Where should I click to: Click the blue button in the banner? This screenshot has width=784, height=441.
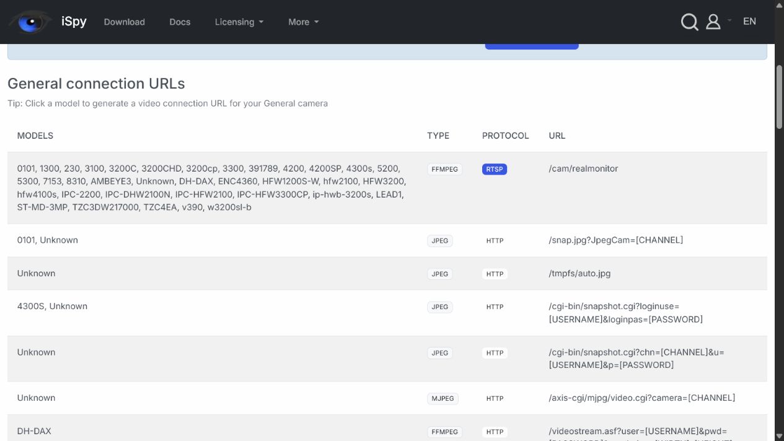[x=532, y=46]
